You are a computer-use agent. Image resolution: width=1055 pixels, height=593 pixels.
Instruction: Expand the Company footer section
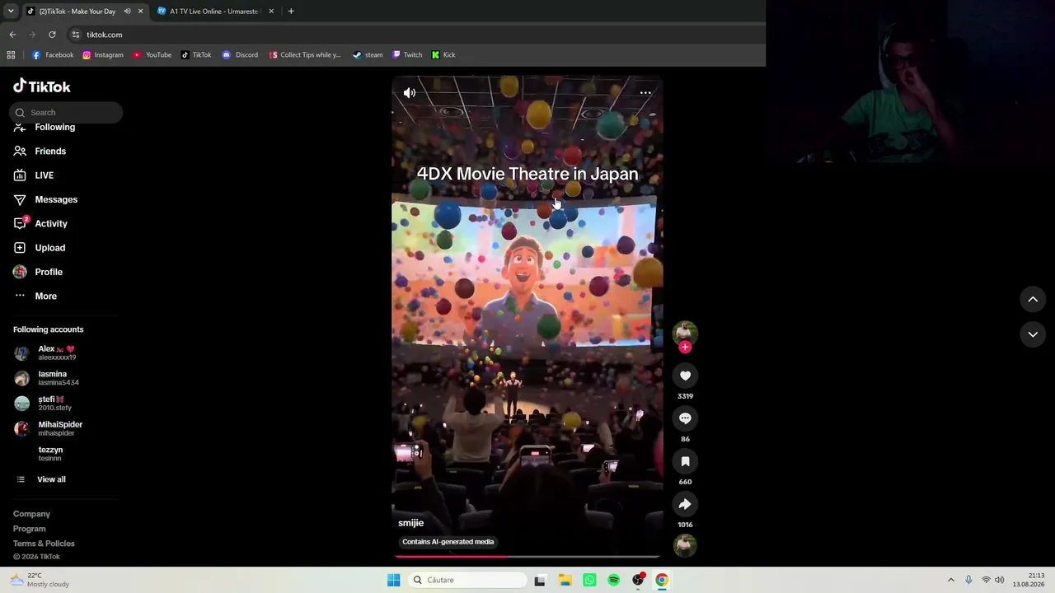point(31,514)
